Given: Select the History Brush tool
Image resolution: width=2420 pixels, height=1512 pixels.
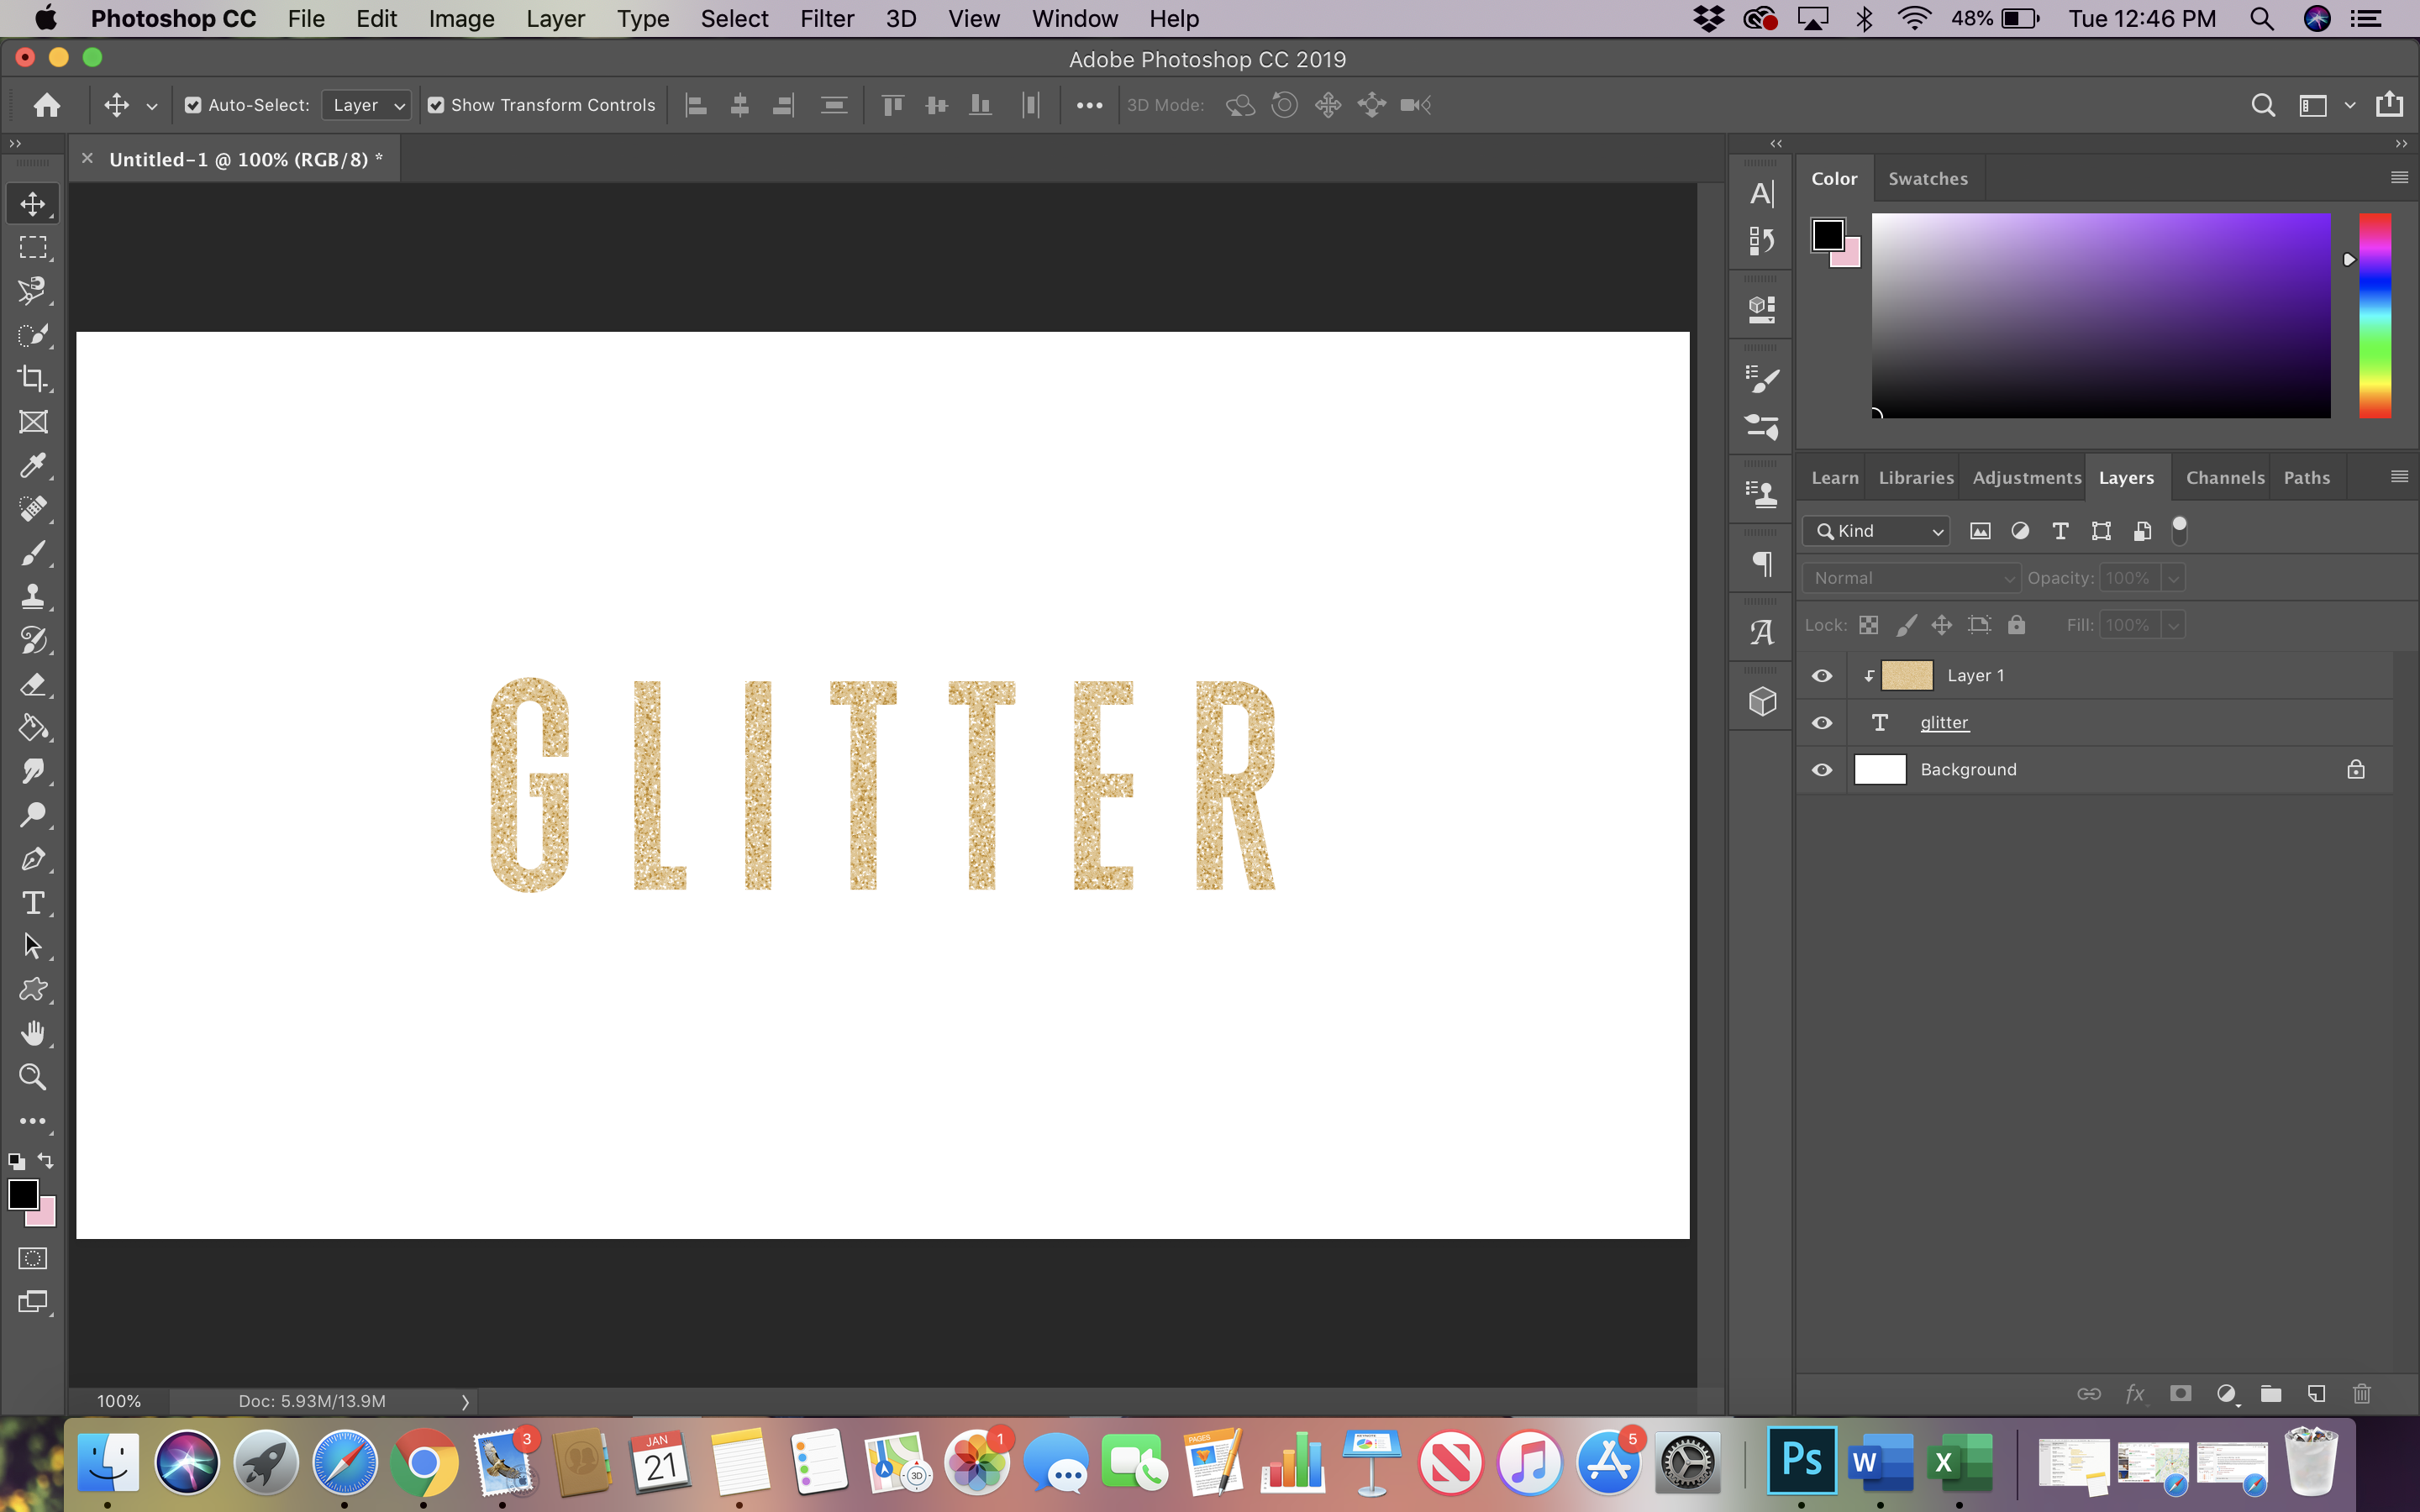Looking at the screenshot, I should pyautogui.click(x=33, y=640).
